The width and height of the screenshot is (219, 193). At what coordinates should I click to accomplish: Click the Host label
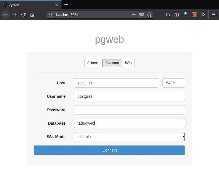pos(61,83)
